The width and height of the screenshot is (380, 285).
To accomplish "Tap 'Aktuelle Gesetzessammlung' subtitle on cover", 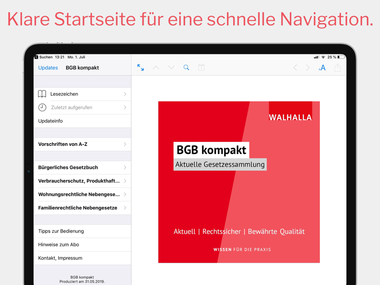I will [220, 164].
